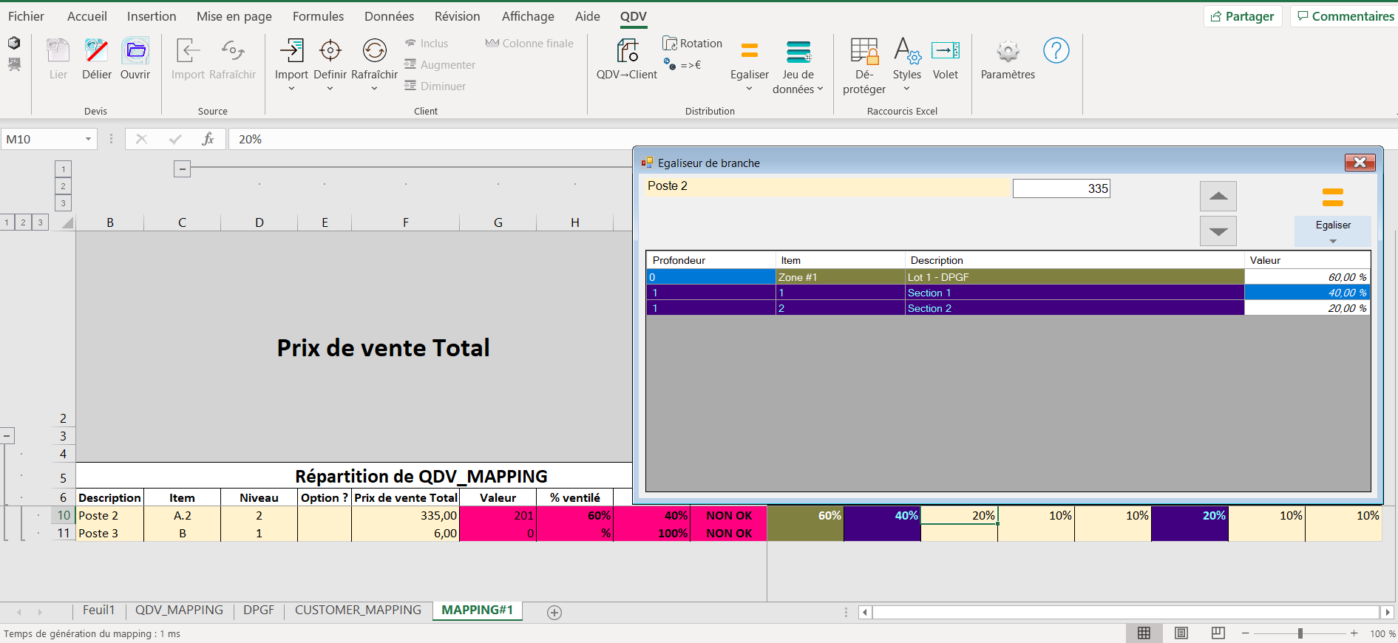Click the Commentaires button
The height and width of the screenshot is (643, 1398).
[1346, 16]
